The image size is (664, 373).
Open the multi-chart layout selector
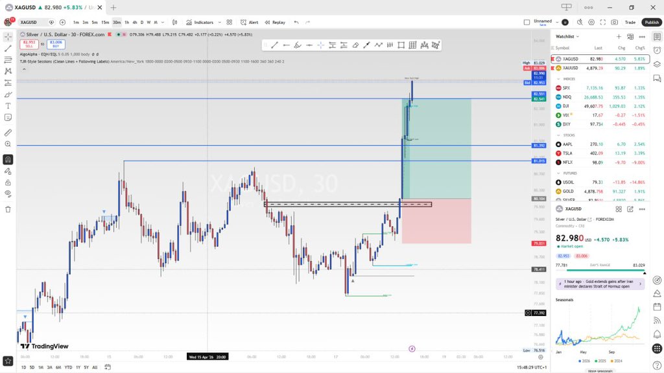pos(229,21)
